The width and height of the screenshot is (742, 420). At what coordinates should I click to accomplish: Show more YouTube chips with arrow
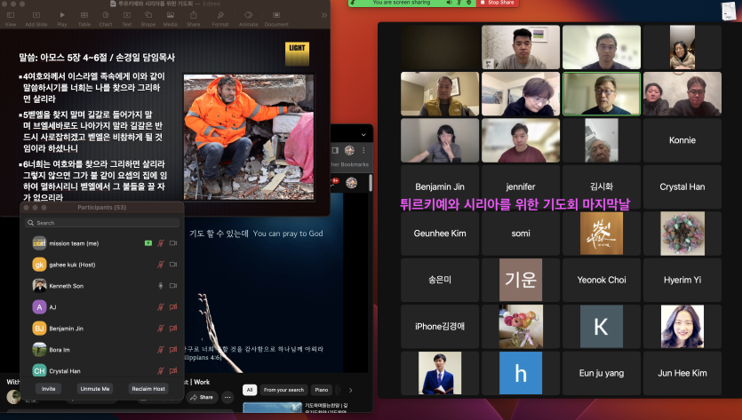click(350, 390)
